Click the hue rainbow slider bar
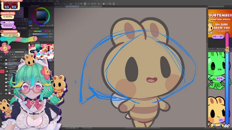Viewport: 232px width, 130px height. (40, 31)
